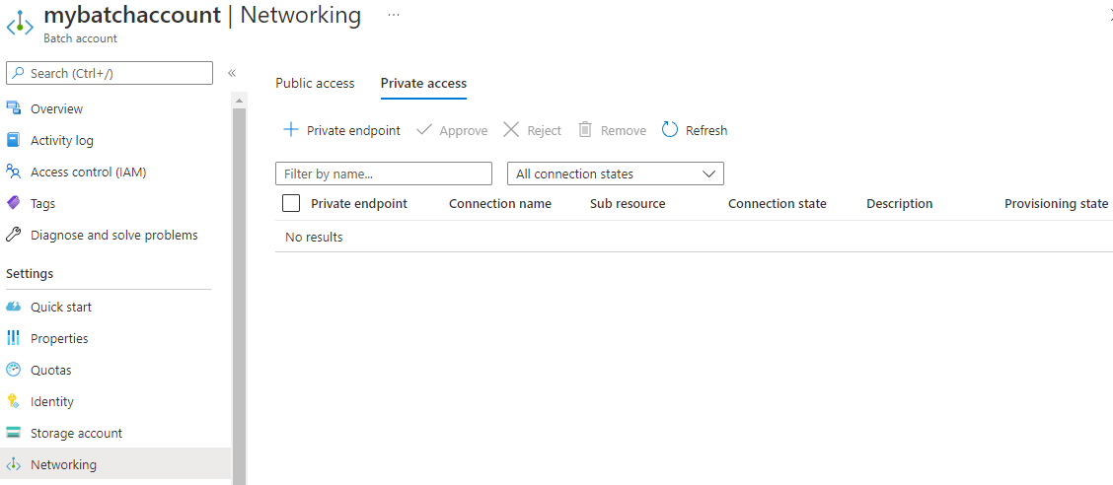Image resolution: width=1113 pixels, height=485 pixels.
Task: Click the Properties bars icon
Action: 14,338
